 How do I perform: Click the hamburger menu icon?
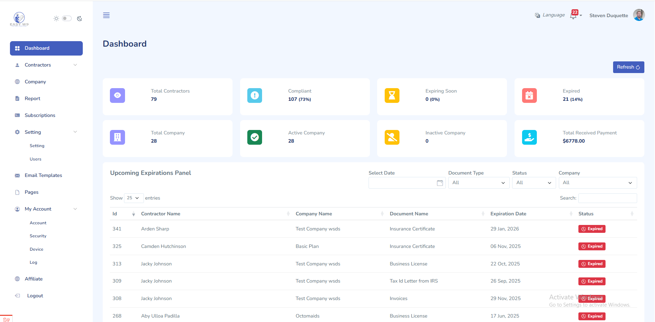(106, 15)
